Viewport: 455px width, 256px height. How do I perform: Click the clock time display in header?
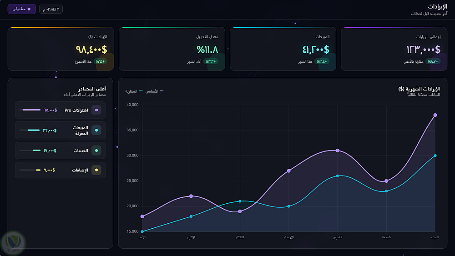click(51, 9)
